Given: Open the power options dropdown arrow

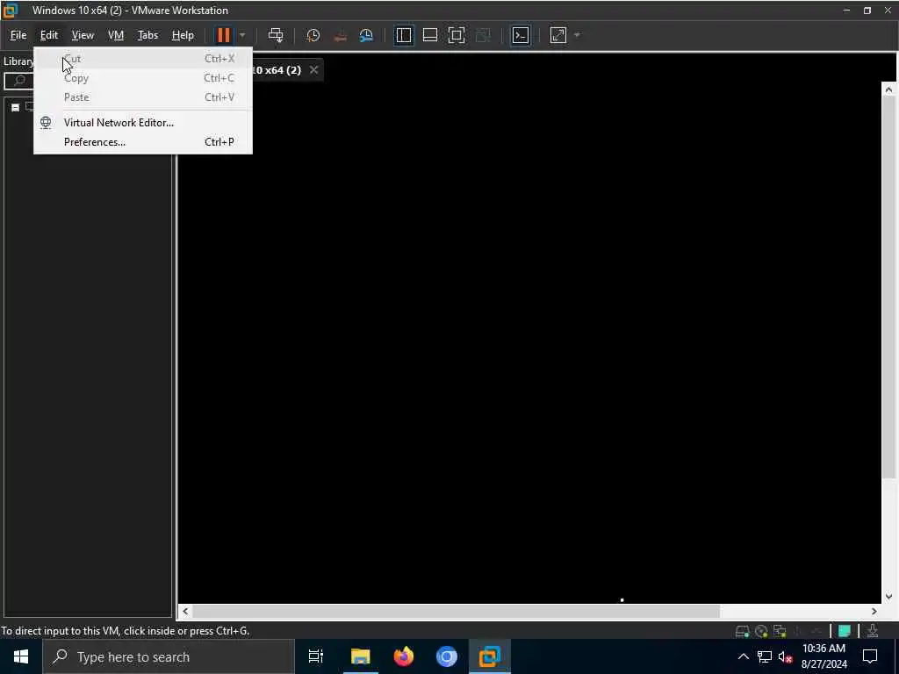Looking at the screenshot, I should click(x=242, y=35).
